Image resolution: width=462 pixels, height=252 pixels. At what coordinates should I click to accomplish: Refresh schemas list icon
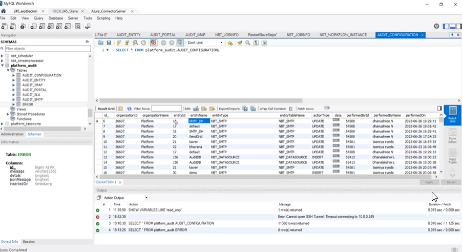click(87, 41)
